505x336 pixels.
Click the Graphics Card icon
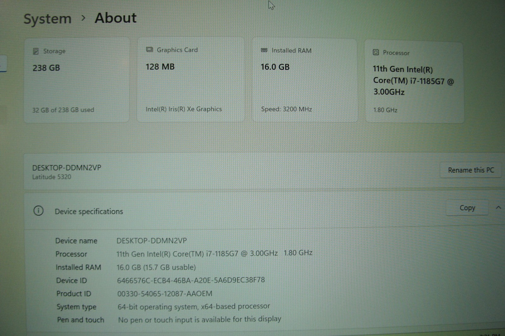(x=149, y=50)
